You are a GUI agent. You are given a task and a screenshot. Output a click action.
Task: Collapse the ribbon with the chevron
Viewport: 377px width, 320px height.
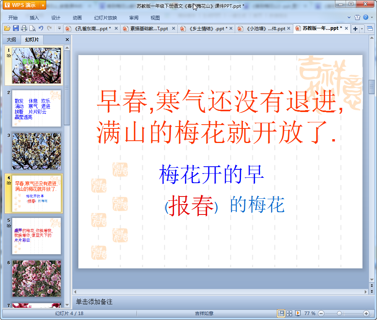coord(349,17)
